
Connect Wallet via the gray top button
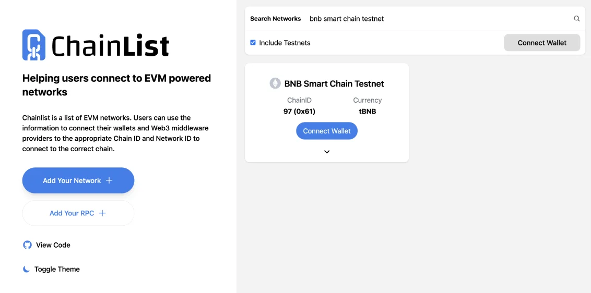pyautogui.click(x=542, y=43)
